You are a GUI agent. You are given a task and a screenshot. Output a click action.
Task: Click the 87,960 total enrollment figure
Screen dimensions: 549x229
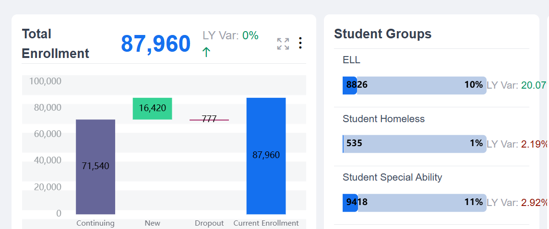click(155, 44)
